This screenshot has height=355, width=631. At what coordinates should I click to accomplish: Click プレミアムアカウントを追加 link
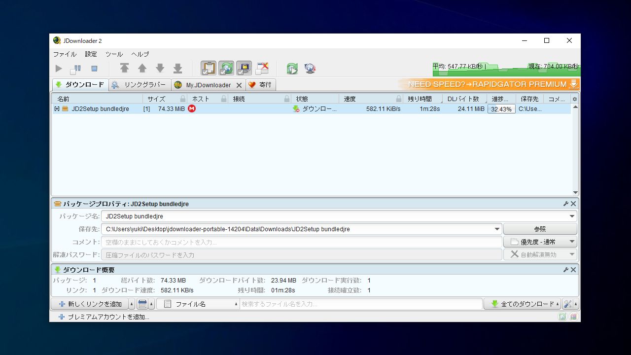[x=104, y=317]
